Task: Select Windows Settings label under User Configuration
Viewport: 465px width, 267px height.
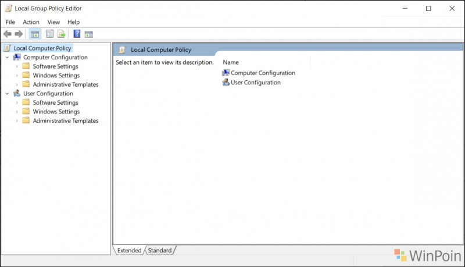Action: point(56,112)
